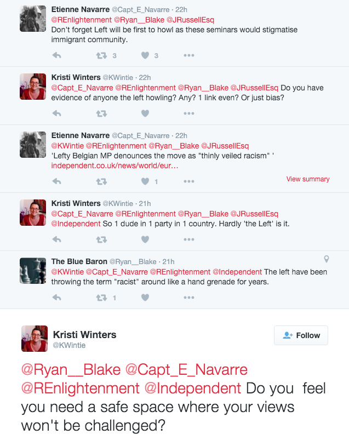
Task: Reply to Kristi's '1 dude in 1 party' tweet
Action: click(56, 239)
